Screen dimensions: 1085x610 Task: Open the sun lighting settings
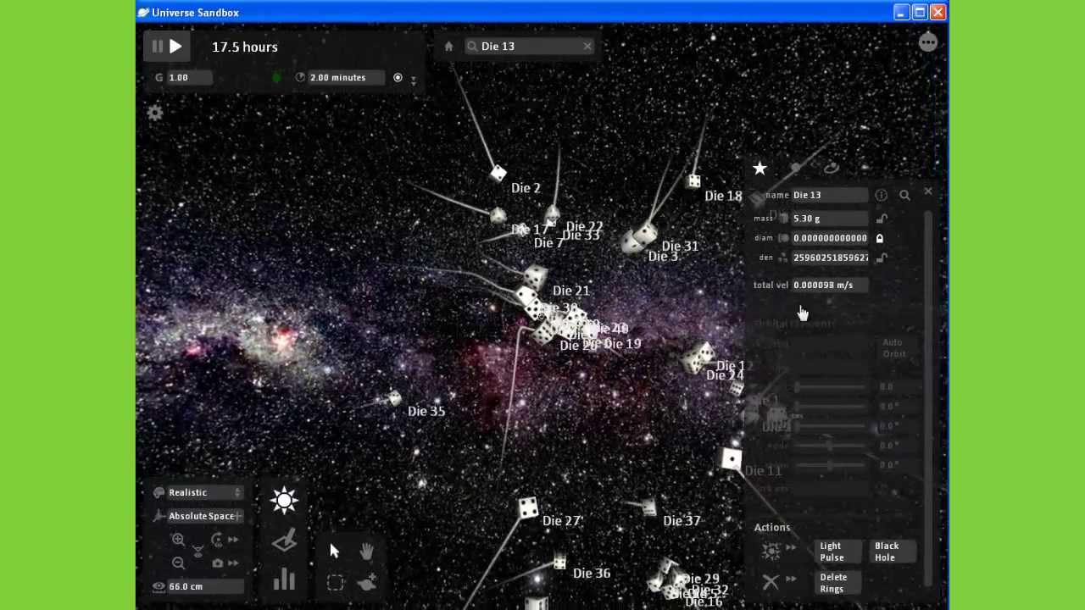click(284, 500)
